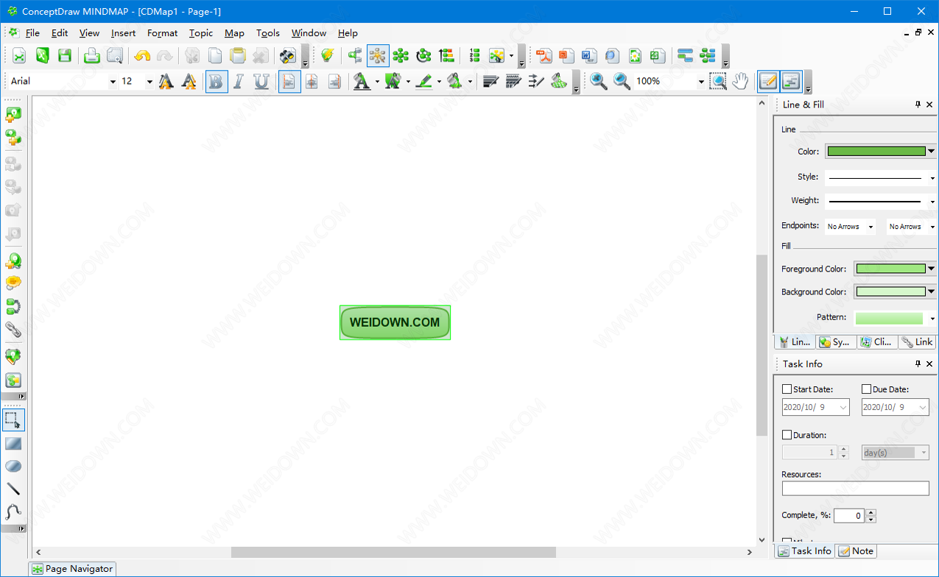Pick the Line Color swatch
The width and height of the screenshot is (939, 577).
[x=876, y=151]
